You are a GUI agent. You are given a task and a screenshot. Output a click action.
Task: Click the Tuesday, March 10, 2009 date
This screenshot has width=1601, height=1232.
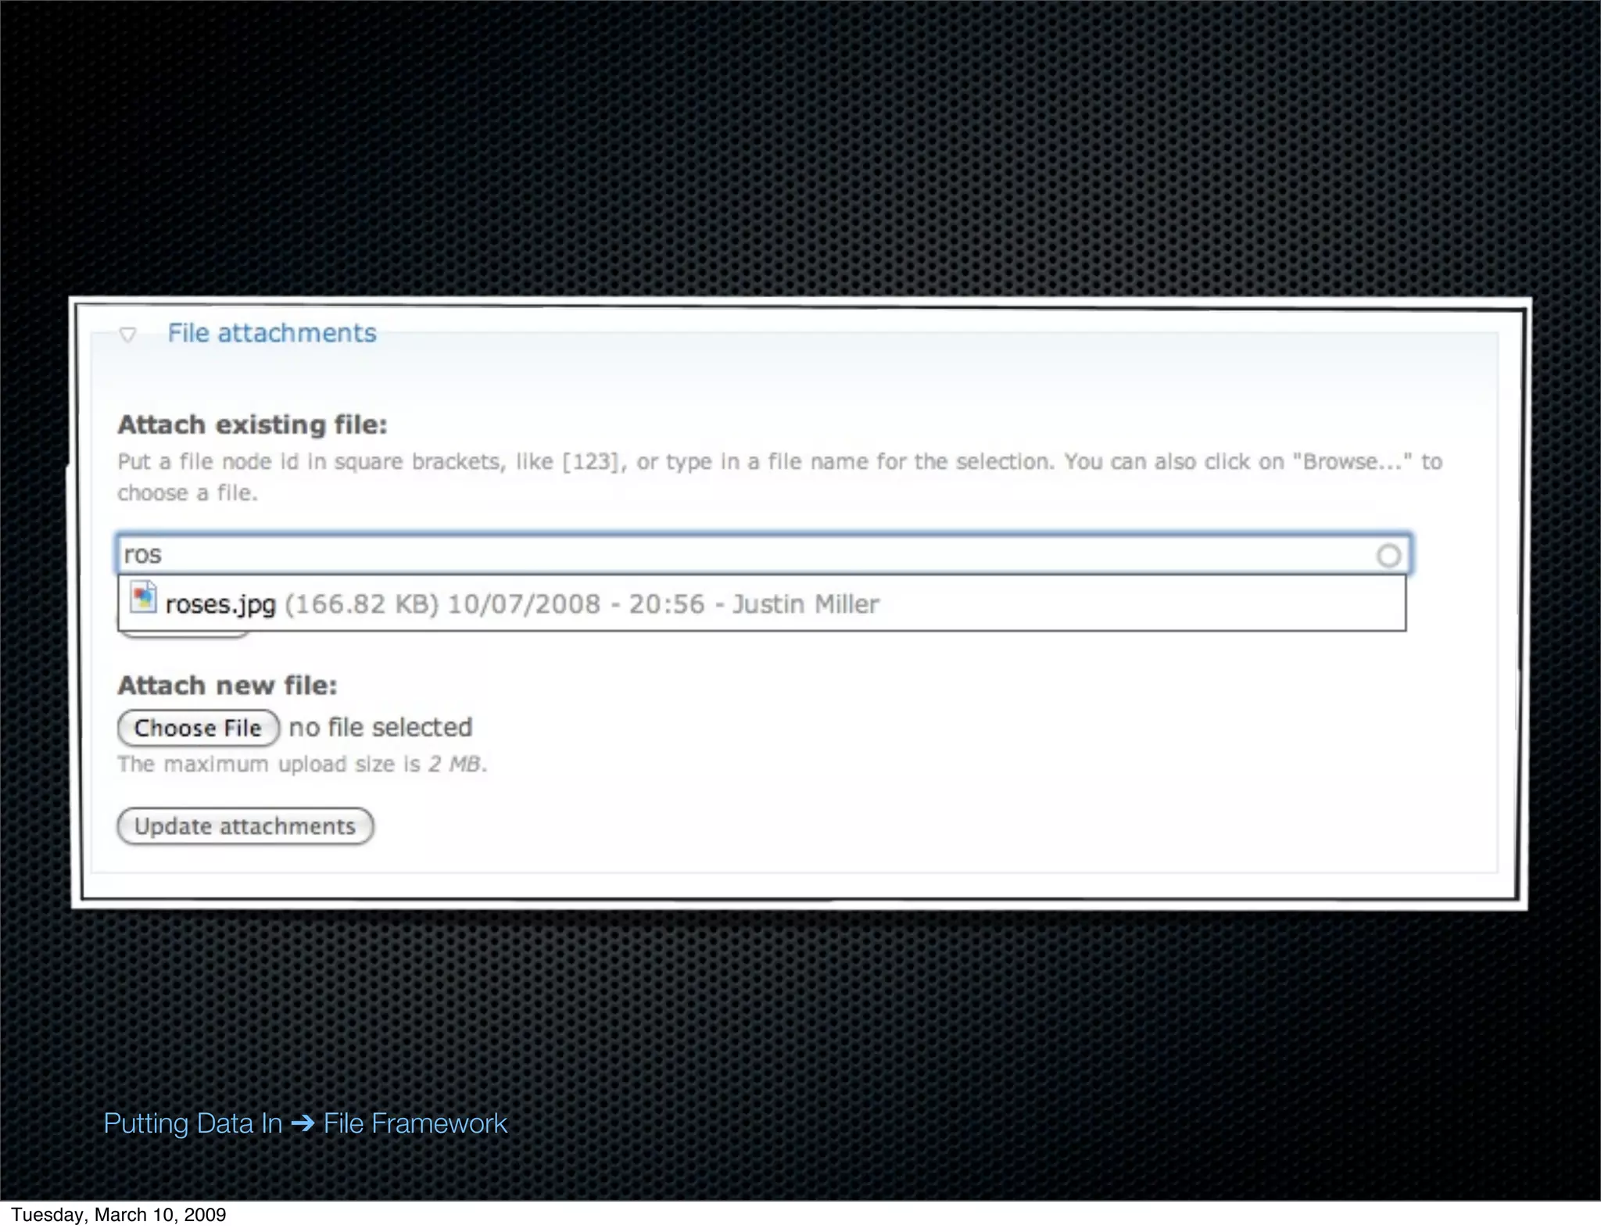tap(119, 1214)
